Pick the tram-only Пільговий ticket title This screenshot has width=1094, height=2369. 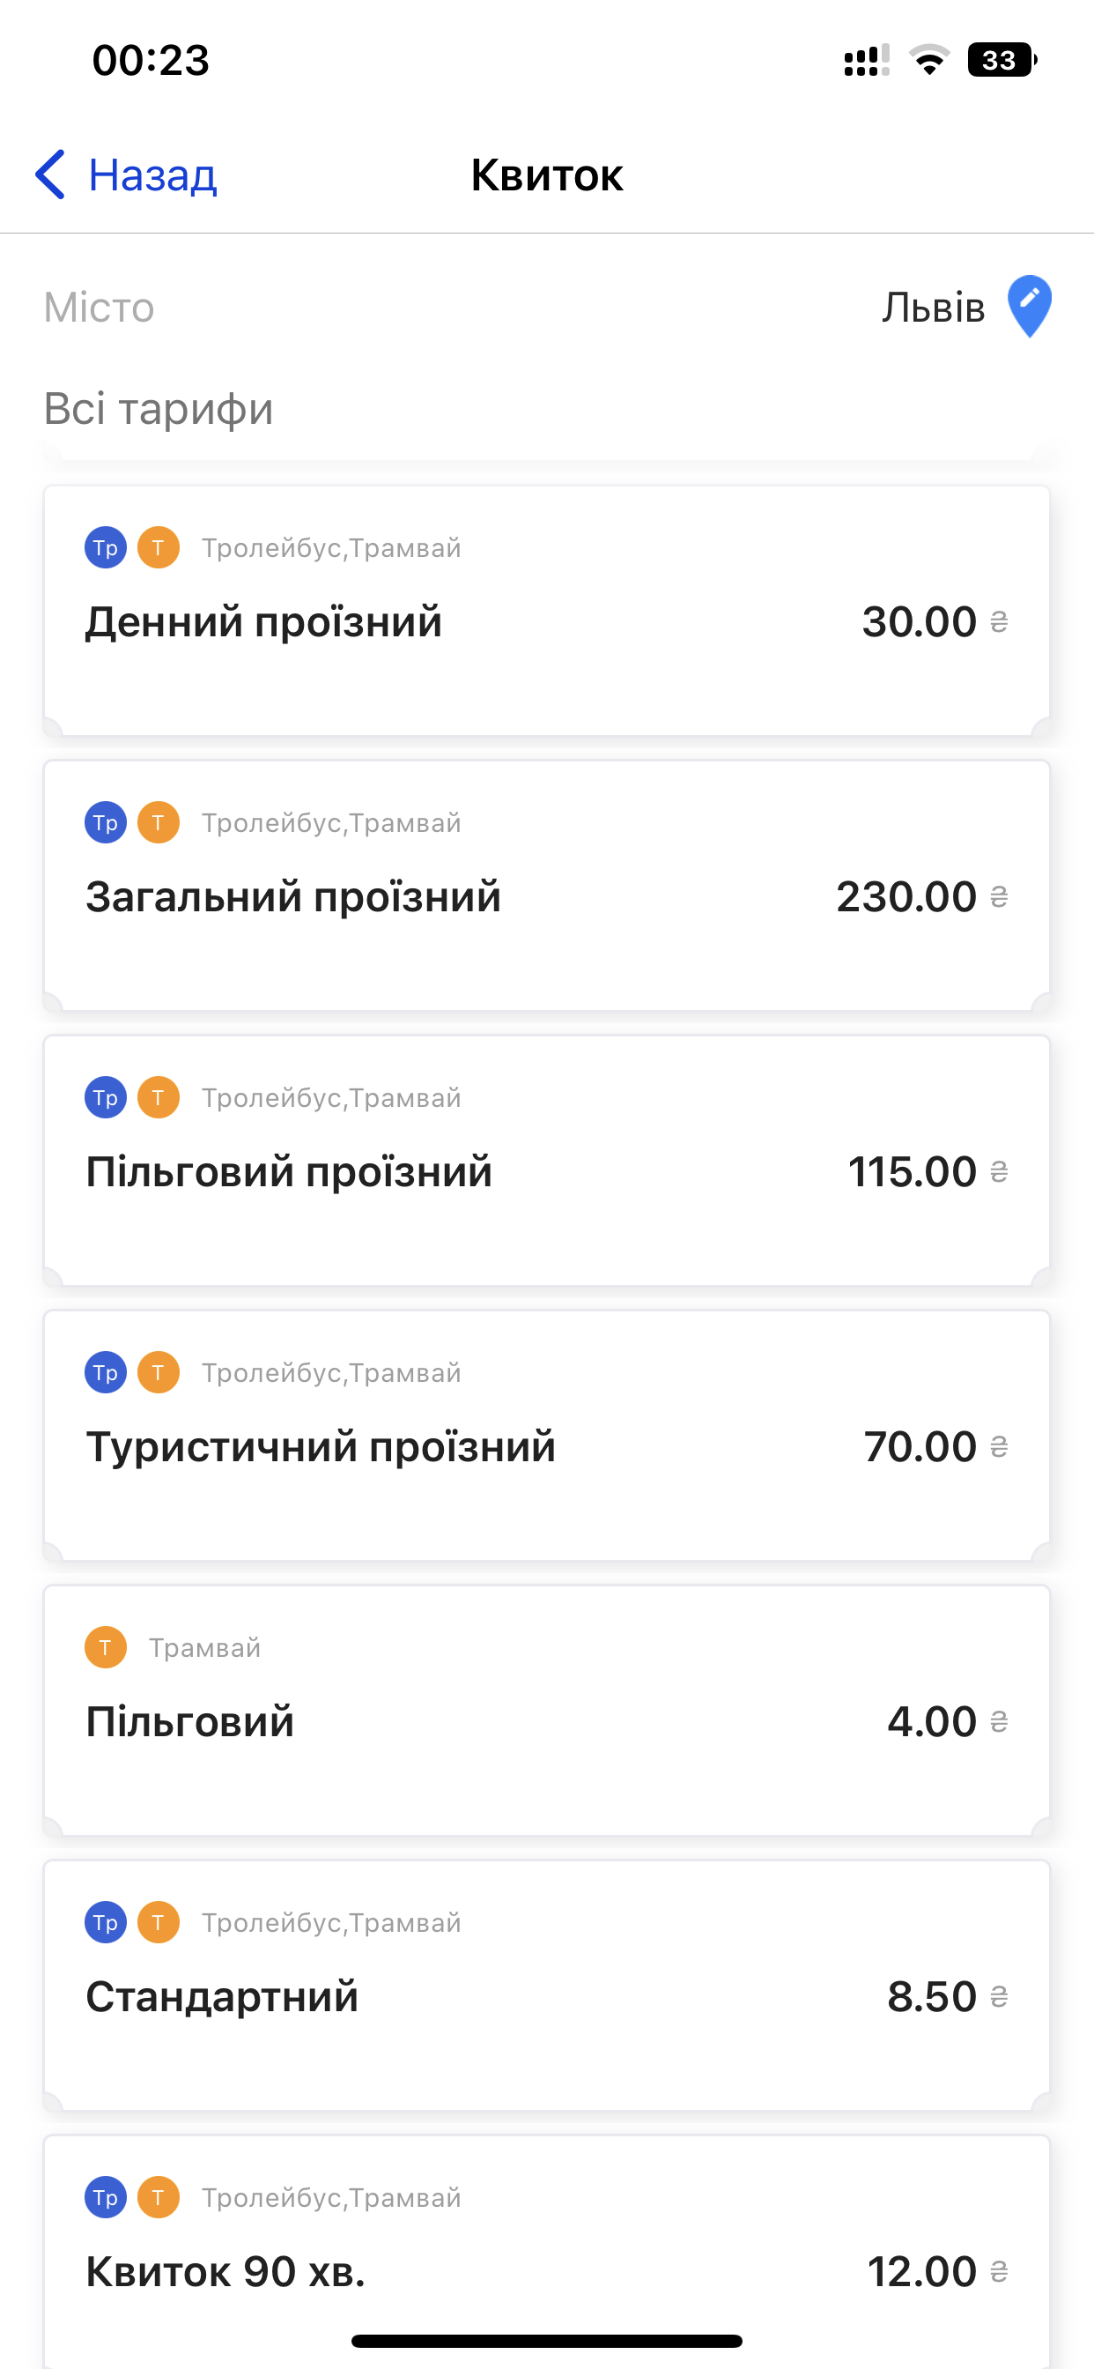pyautogui.click(x=189, y=1721)
